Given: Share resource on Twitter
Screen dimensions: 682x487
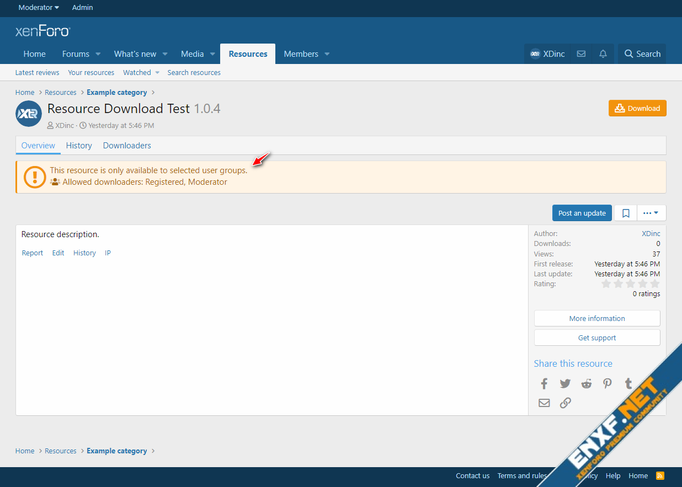Looking at the screenshot, I should pyautogui.click(x=565, y=384).
